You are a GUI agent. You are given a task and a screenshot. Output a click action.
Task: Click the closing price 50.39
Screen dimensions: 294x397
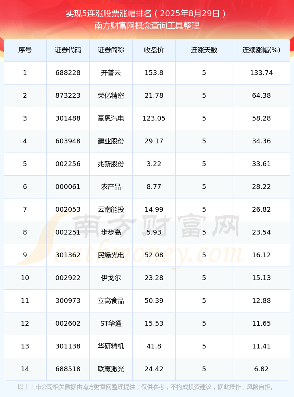(x=154, y=301)
